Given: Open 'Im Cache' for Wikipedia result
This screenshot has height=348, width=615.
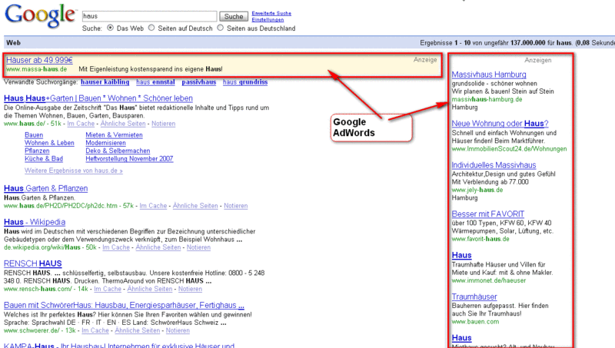Looking at the screenshot, I should [116, 247].
